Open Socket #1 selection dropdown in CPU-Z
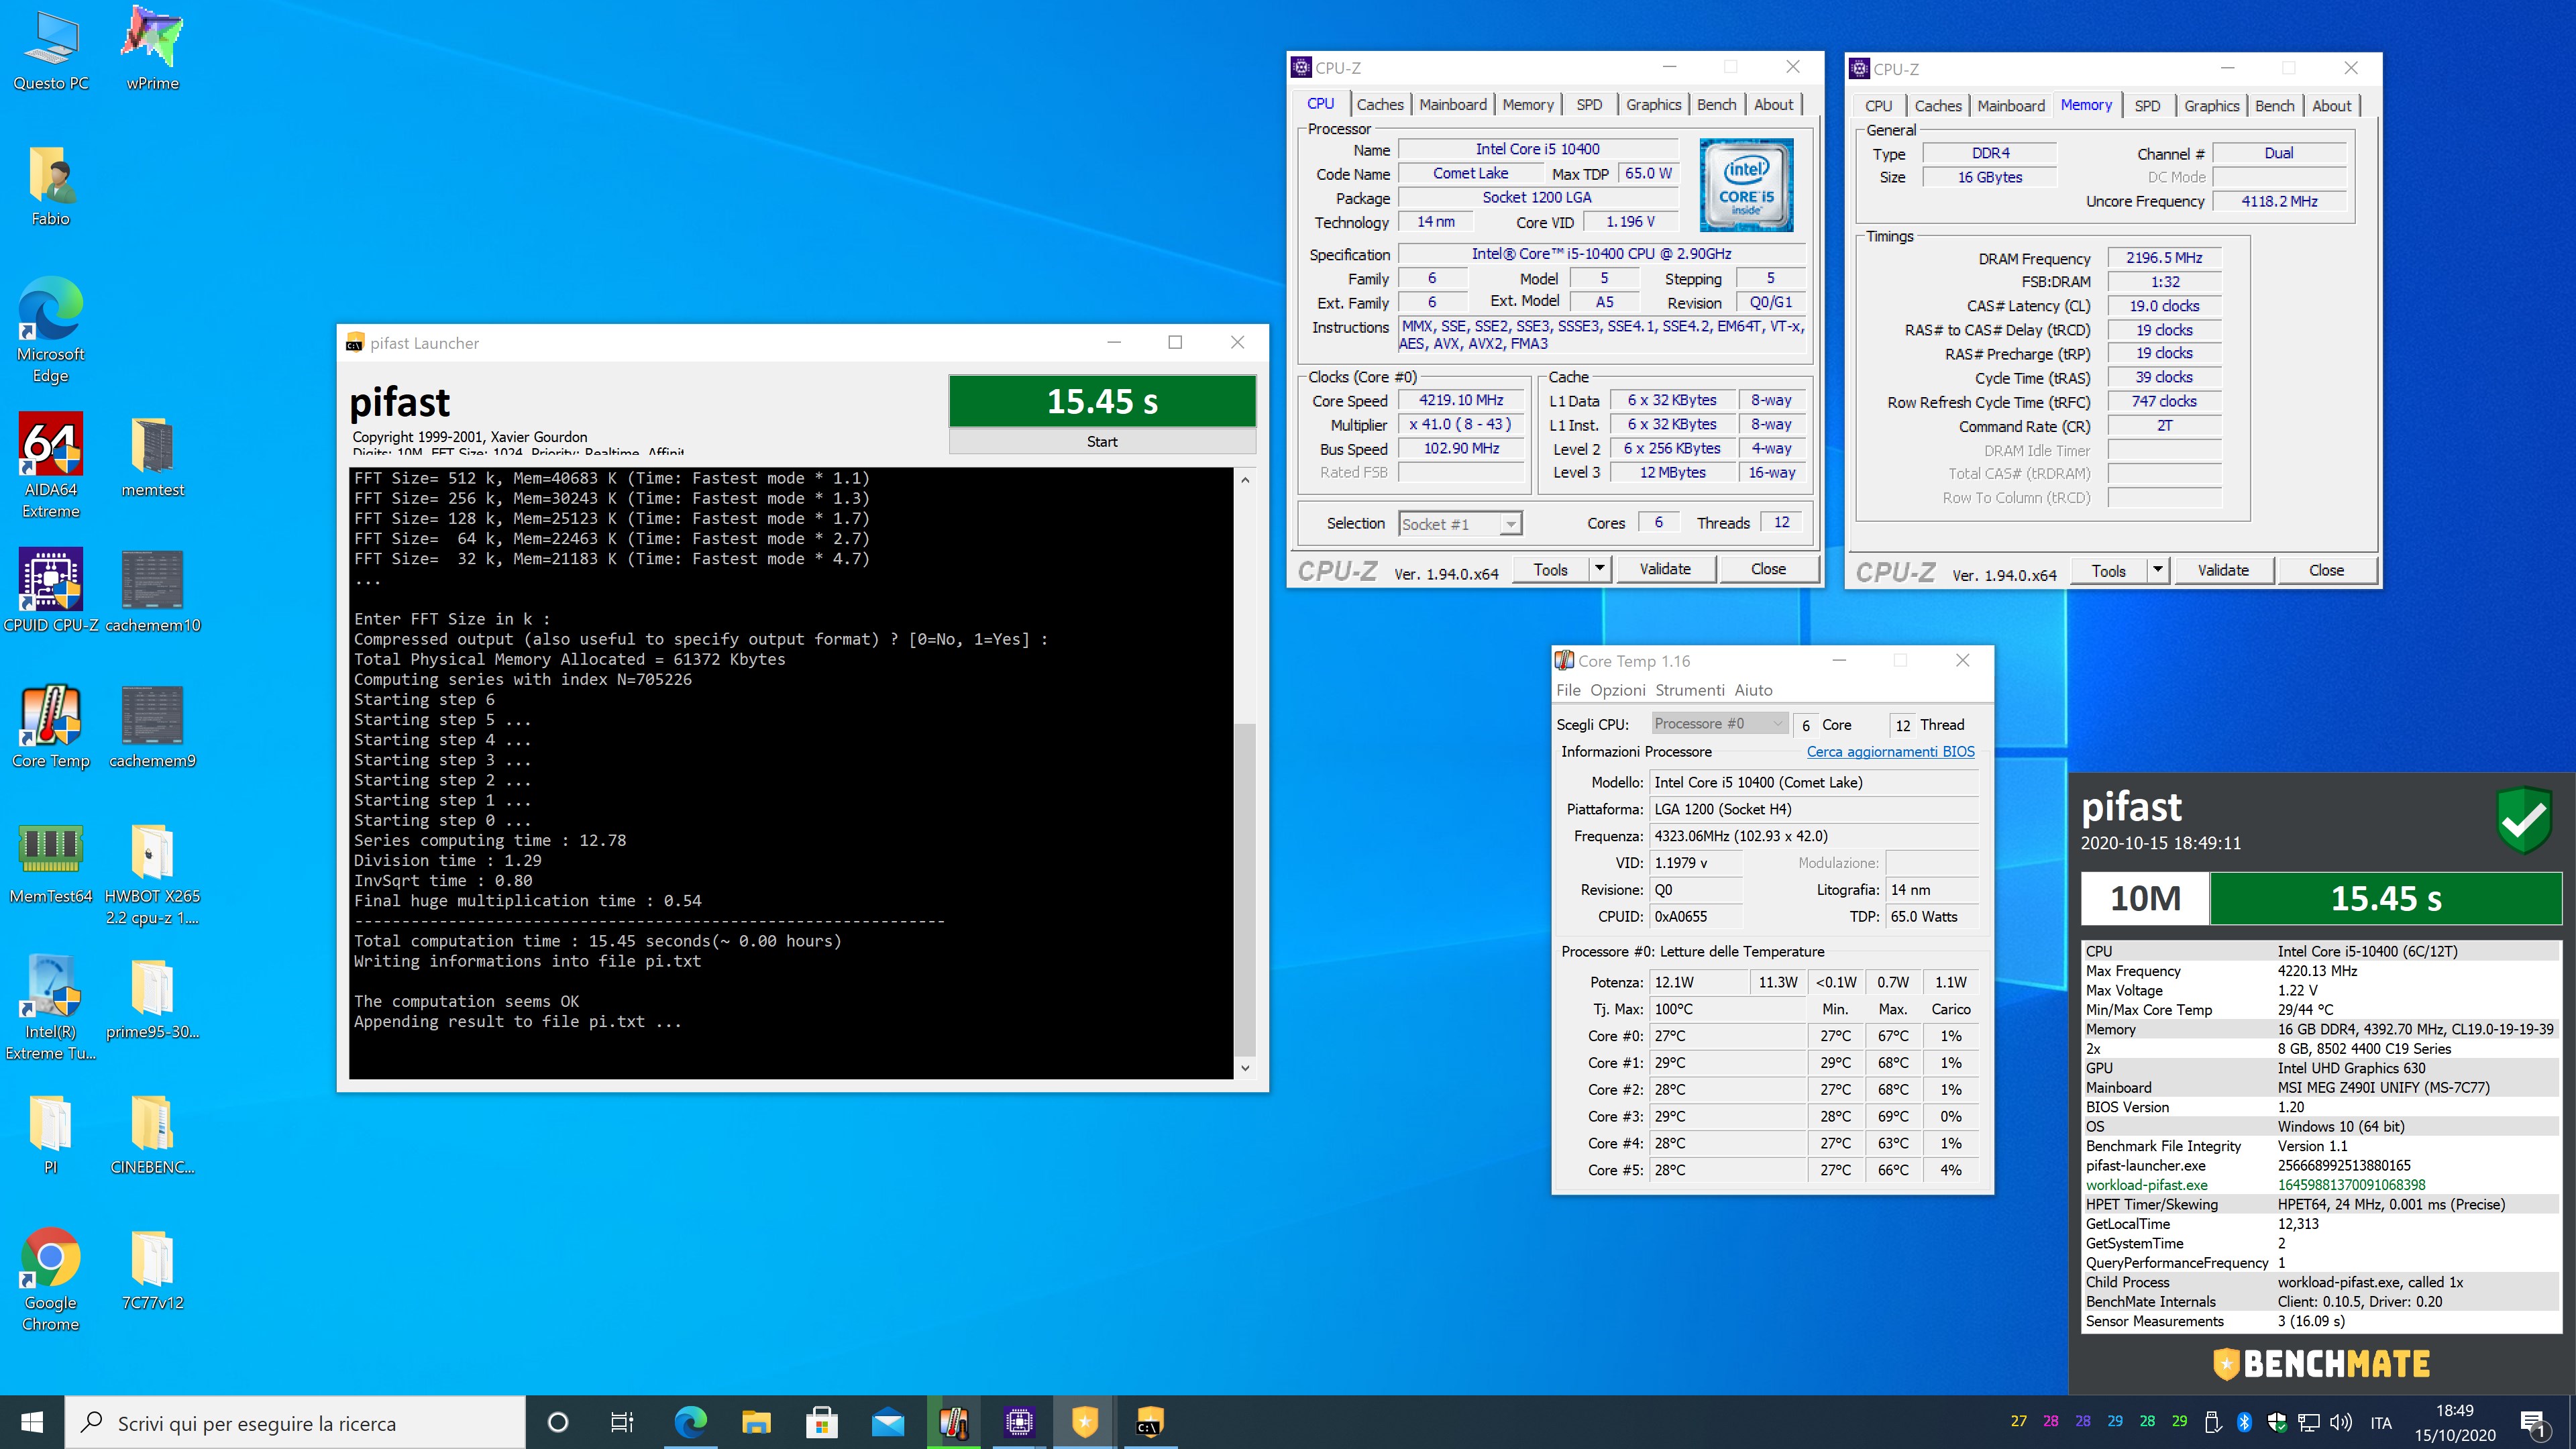 pyautogui.click(x=1459, y=524)
